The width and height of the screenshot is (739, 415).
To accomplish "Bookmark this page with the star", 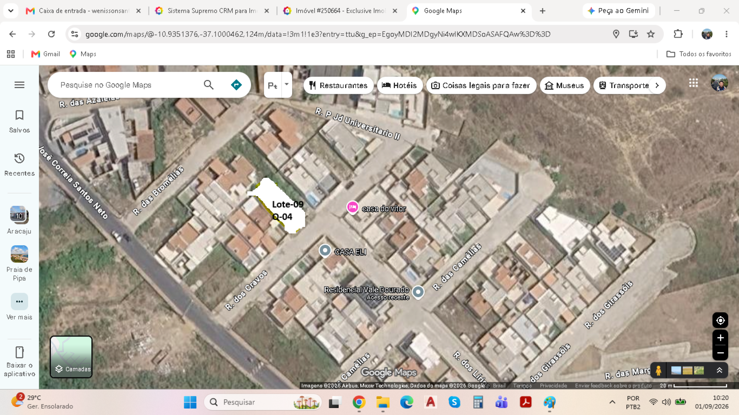I will point(651,34).
